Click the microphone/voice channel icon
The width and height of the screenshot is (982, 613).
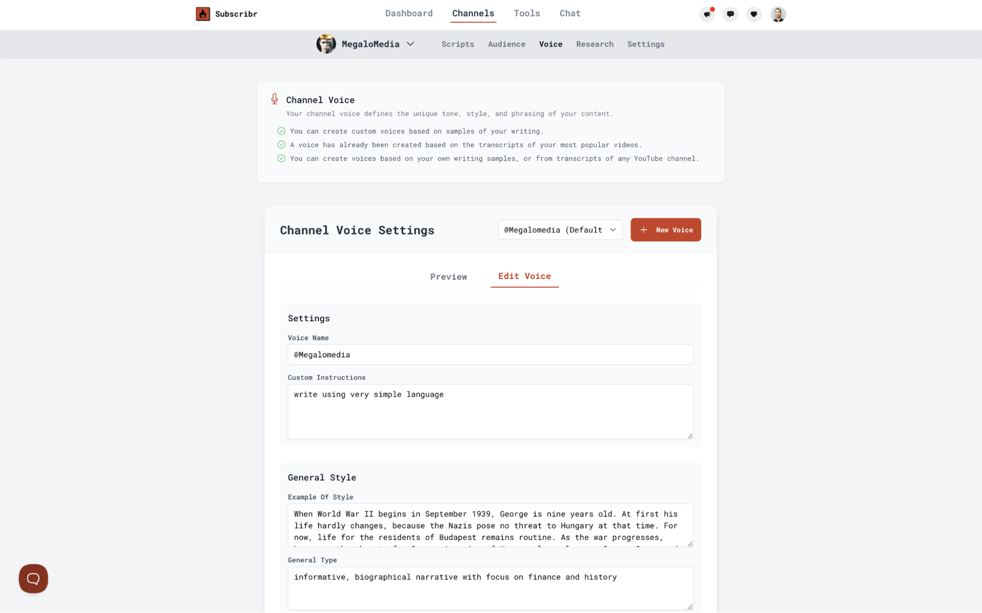(274, 100)
